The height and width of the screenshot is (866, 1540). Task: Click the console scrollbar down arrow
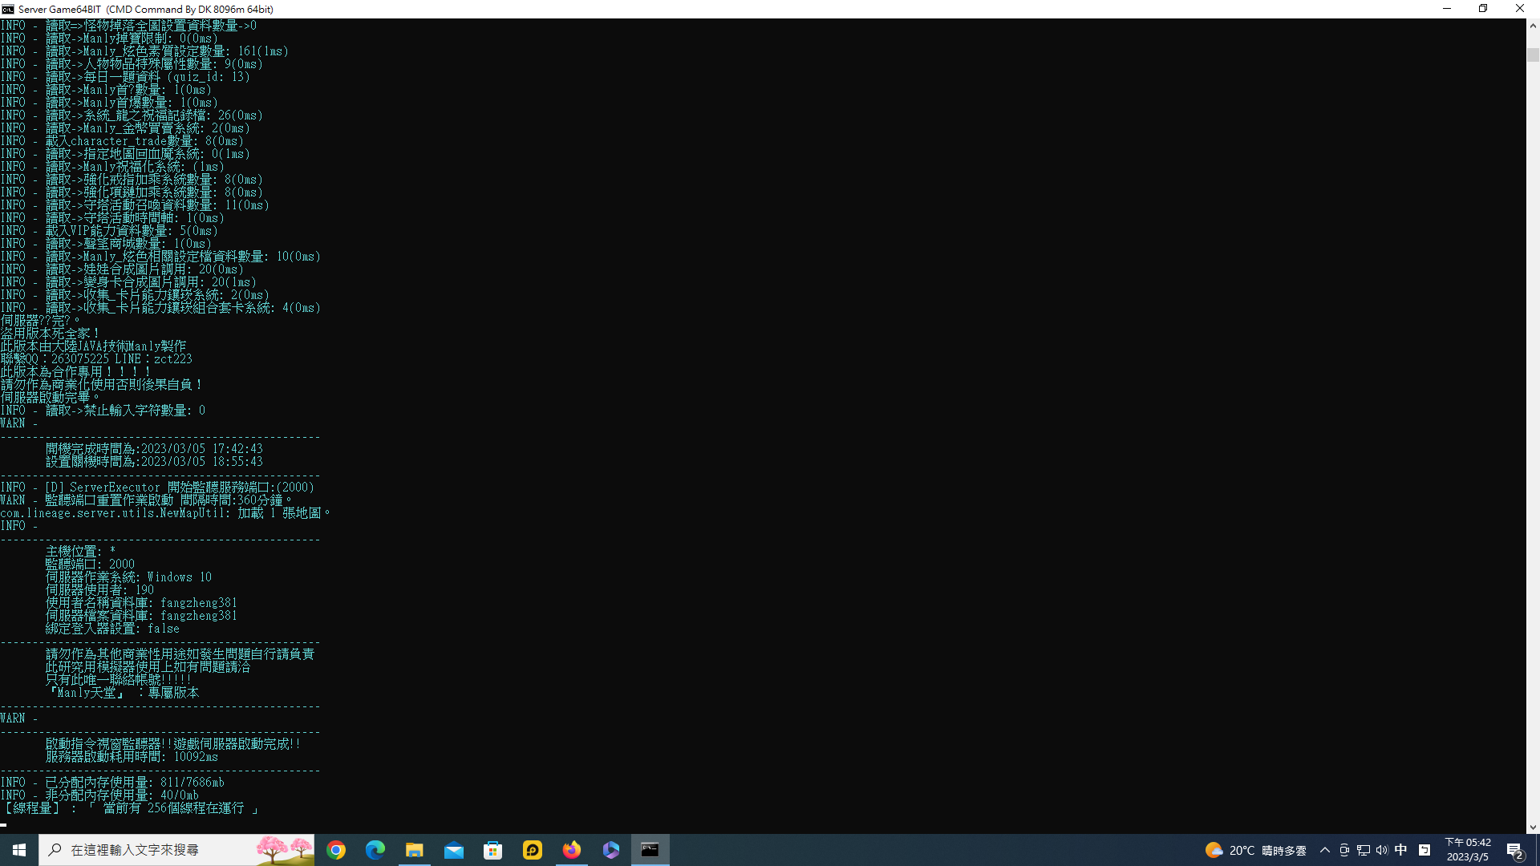tap(1533, 827)
